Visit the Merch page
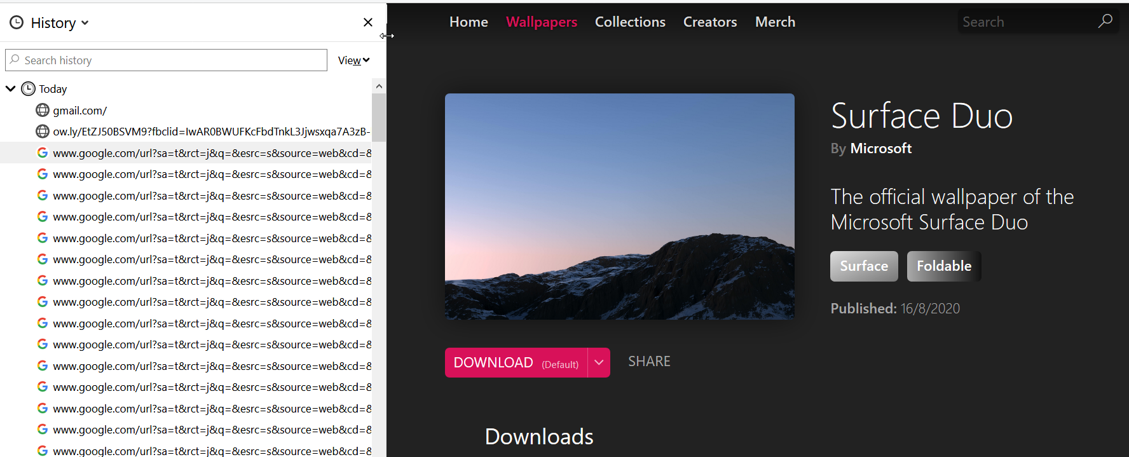1129x457 pixels. click(x=775, y=22)
